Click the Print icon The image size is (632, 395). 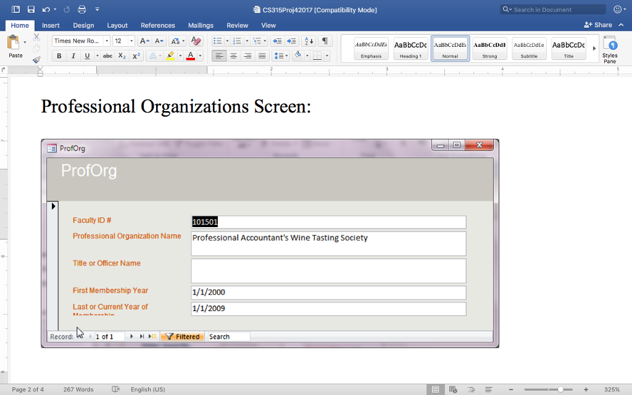tap(81, 9)
